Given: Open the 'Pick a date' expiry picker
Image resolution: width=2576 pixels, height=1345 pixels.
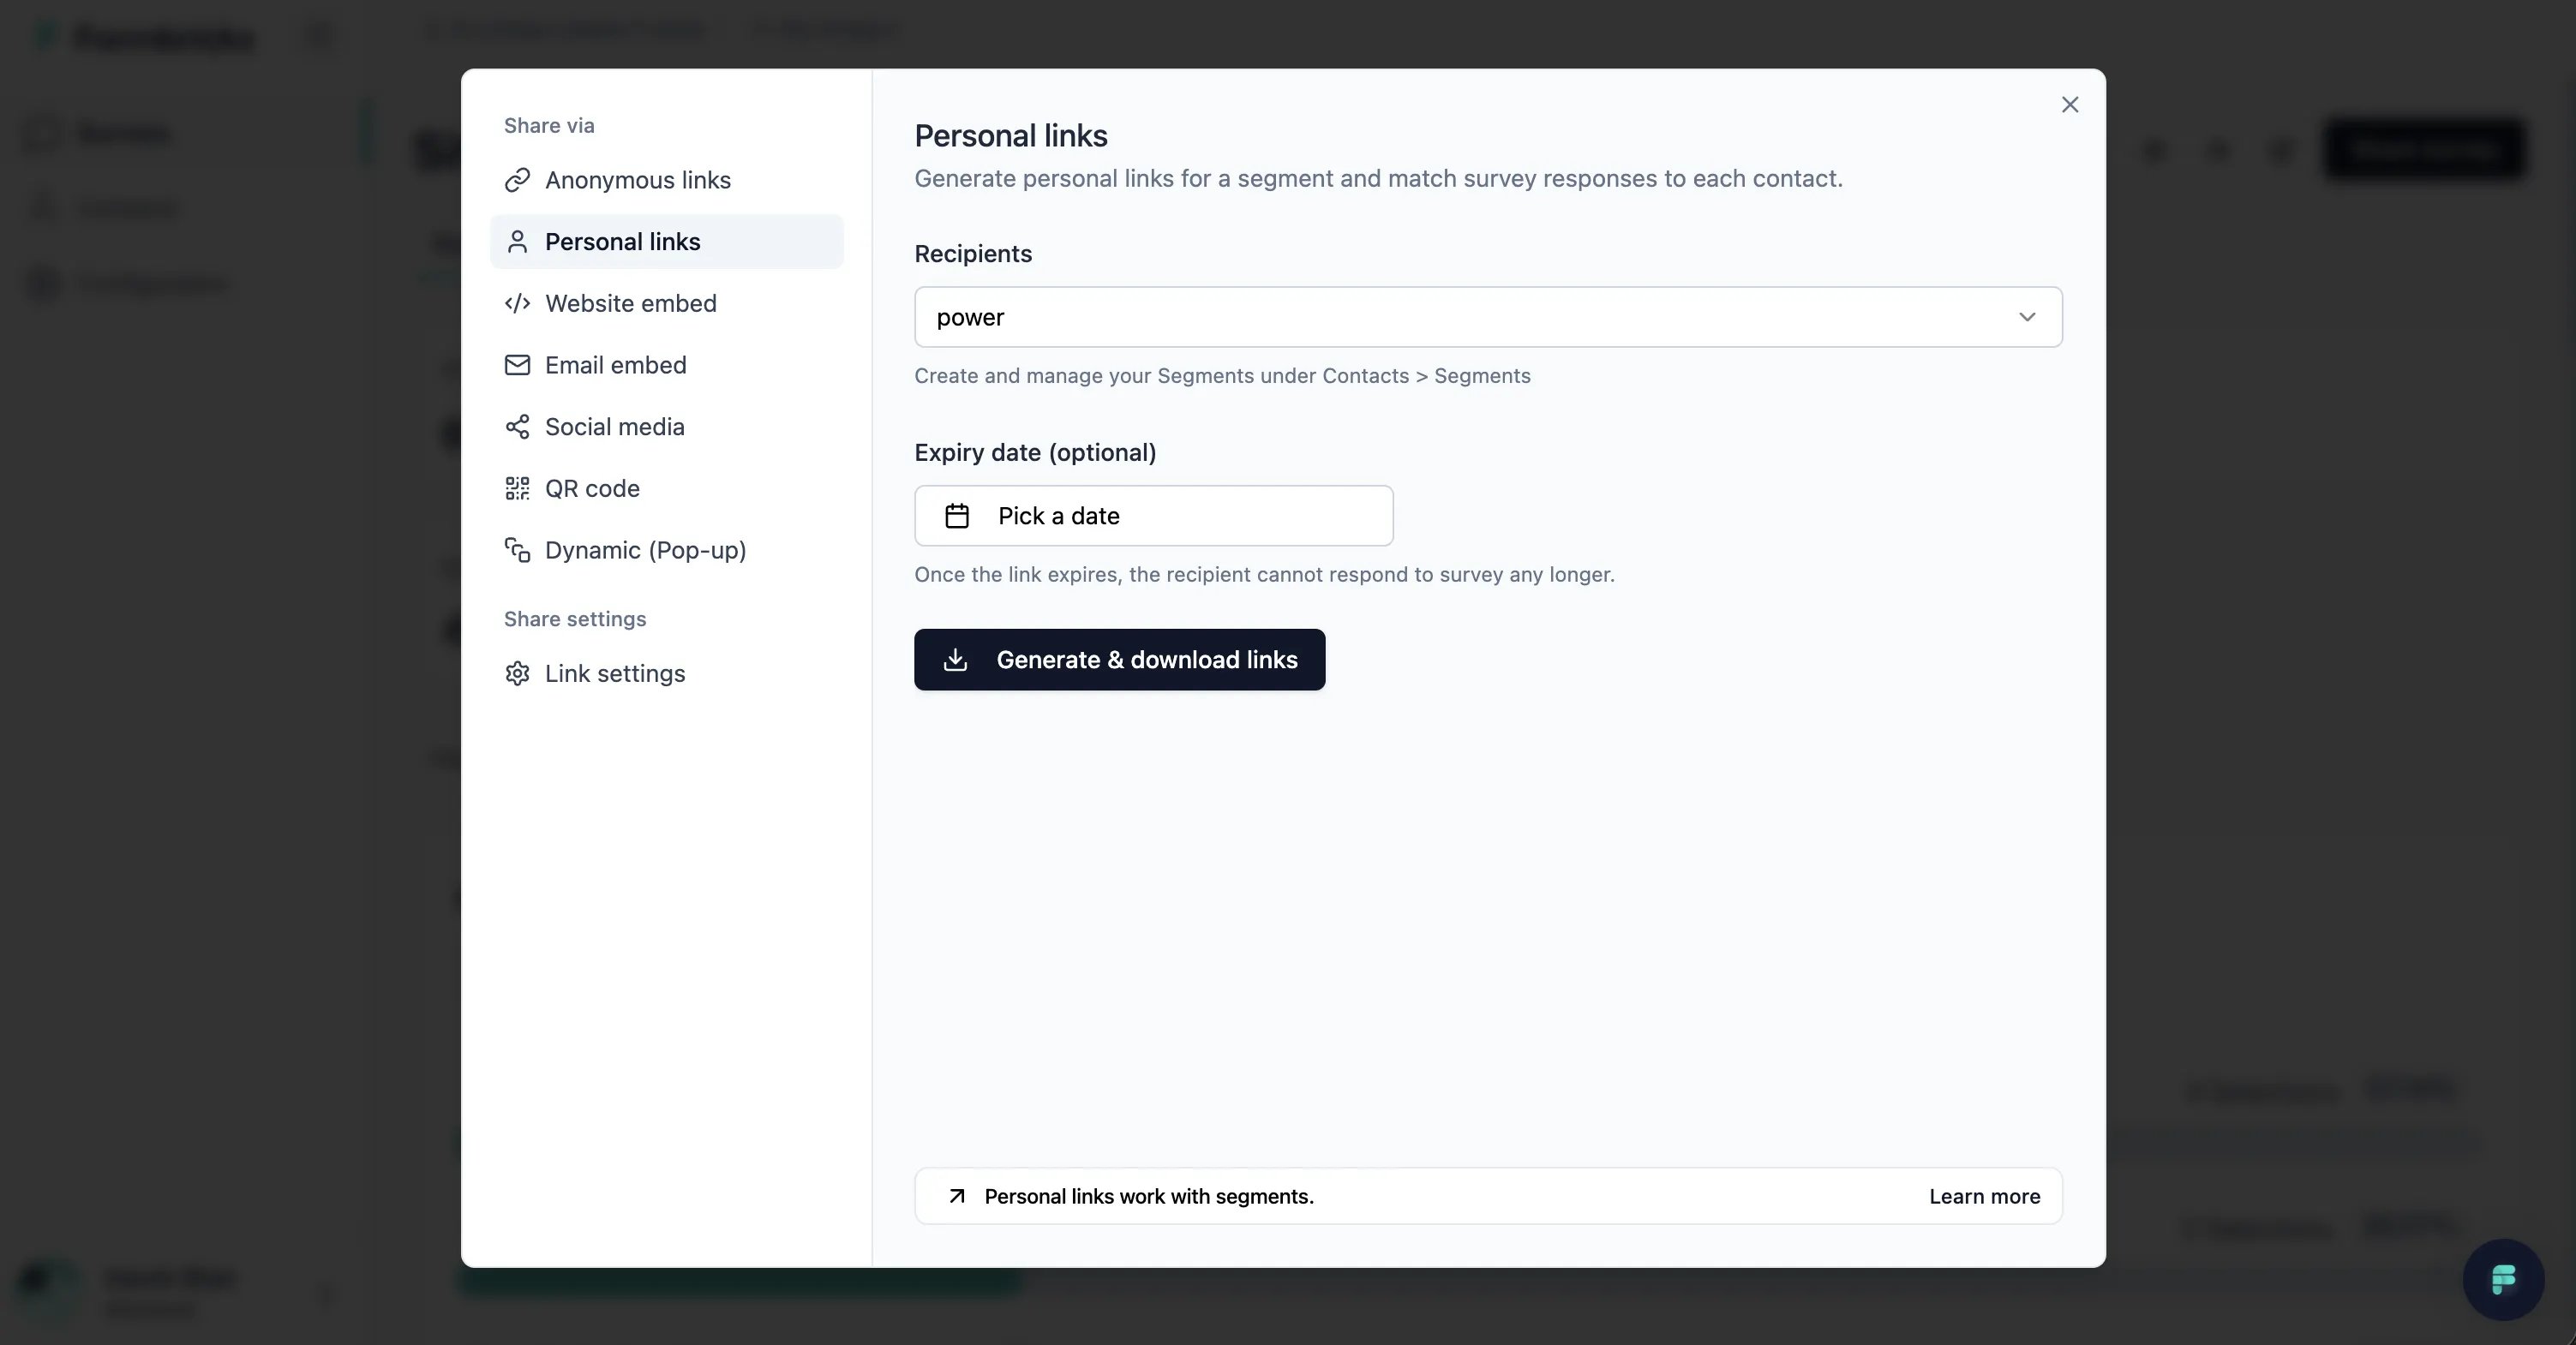Looking at the screenshot, I should coord(1153,516).
